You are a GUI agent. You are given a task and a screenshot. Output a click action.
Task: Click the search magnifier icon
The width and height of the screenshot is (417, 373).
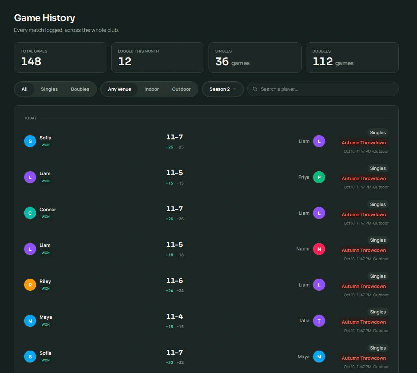point(255,89)
